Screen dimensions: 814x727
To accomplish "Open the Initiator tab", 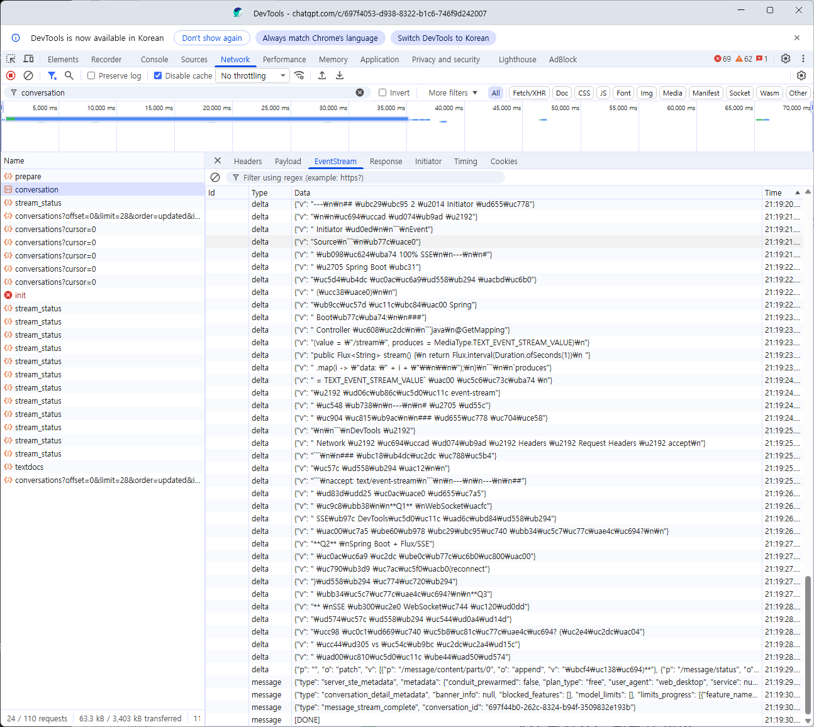I will tap(428, 161).
